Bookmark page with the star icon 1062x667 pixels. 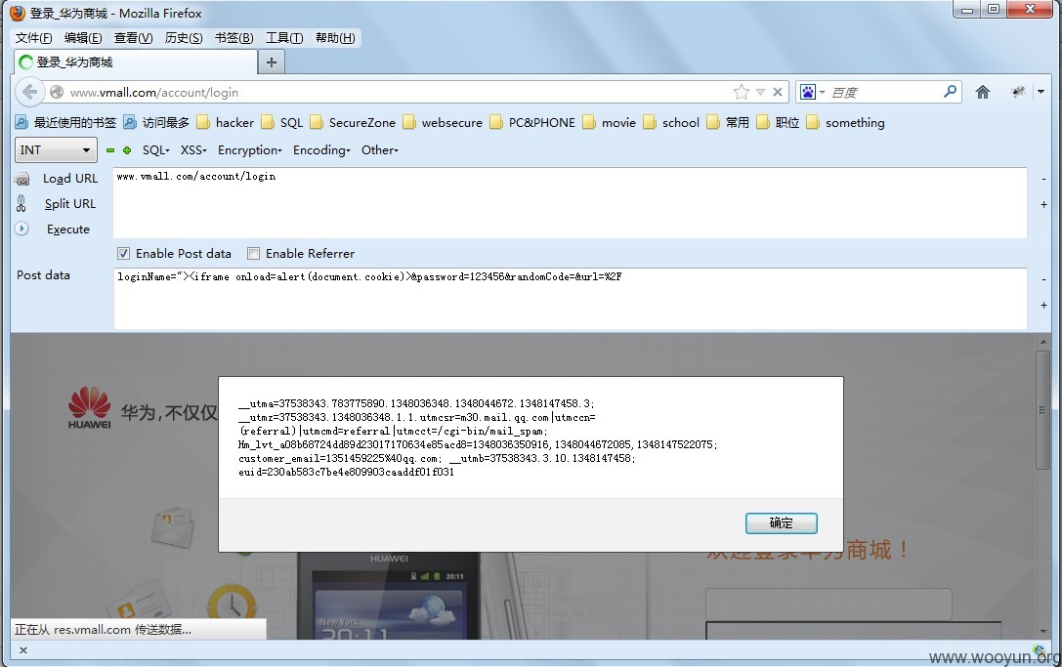[x=742, y=92]
